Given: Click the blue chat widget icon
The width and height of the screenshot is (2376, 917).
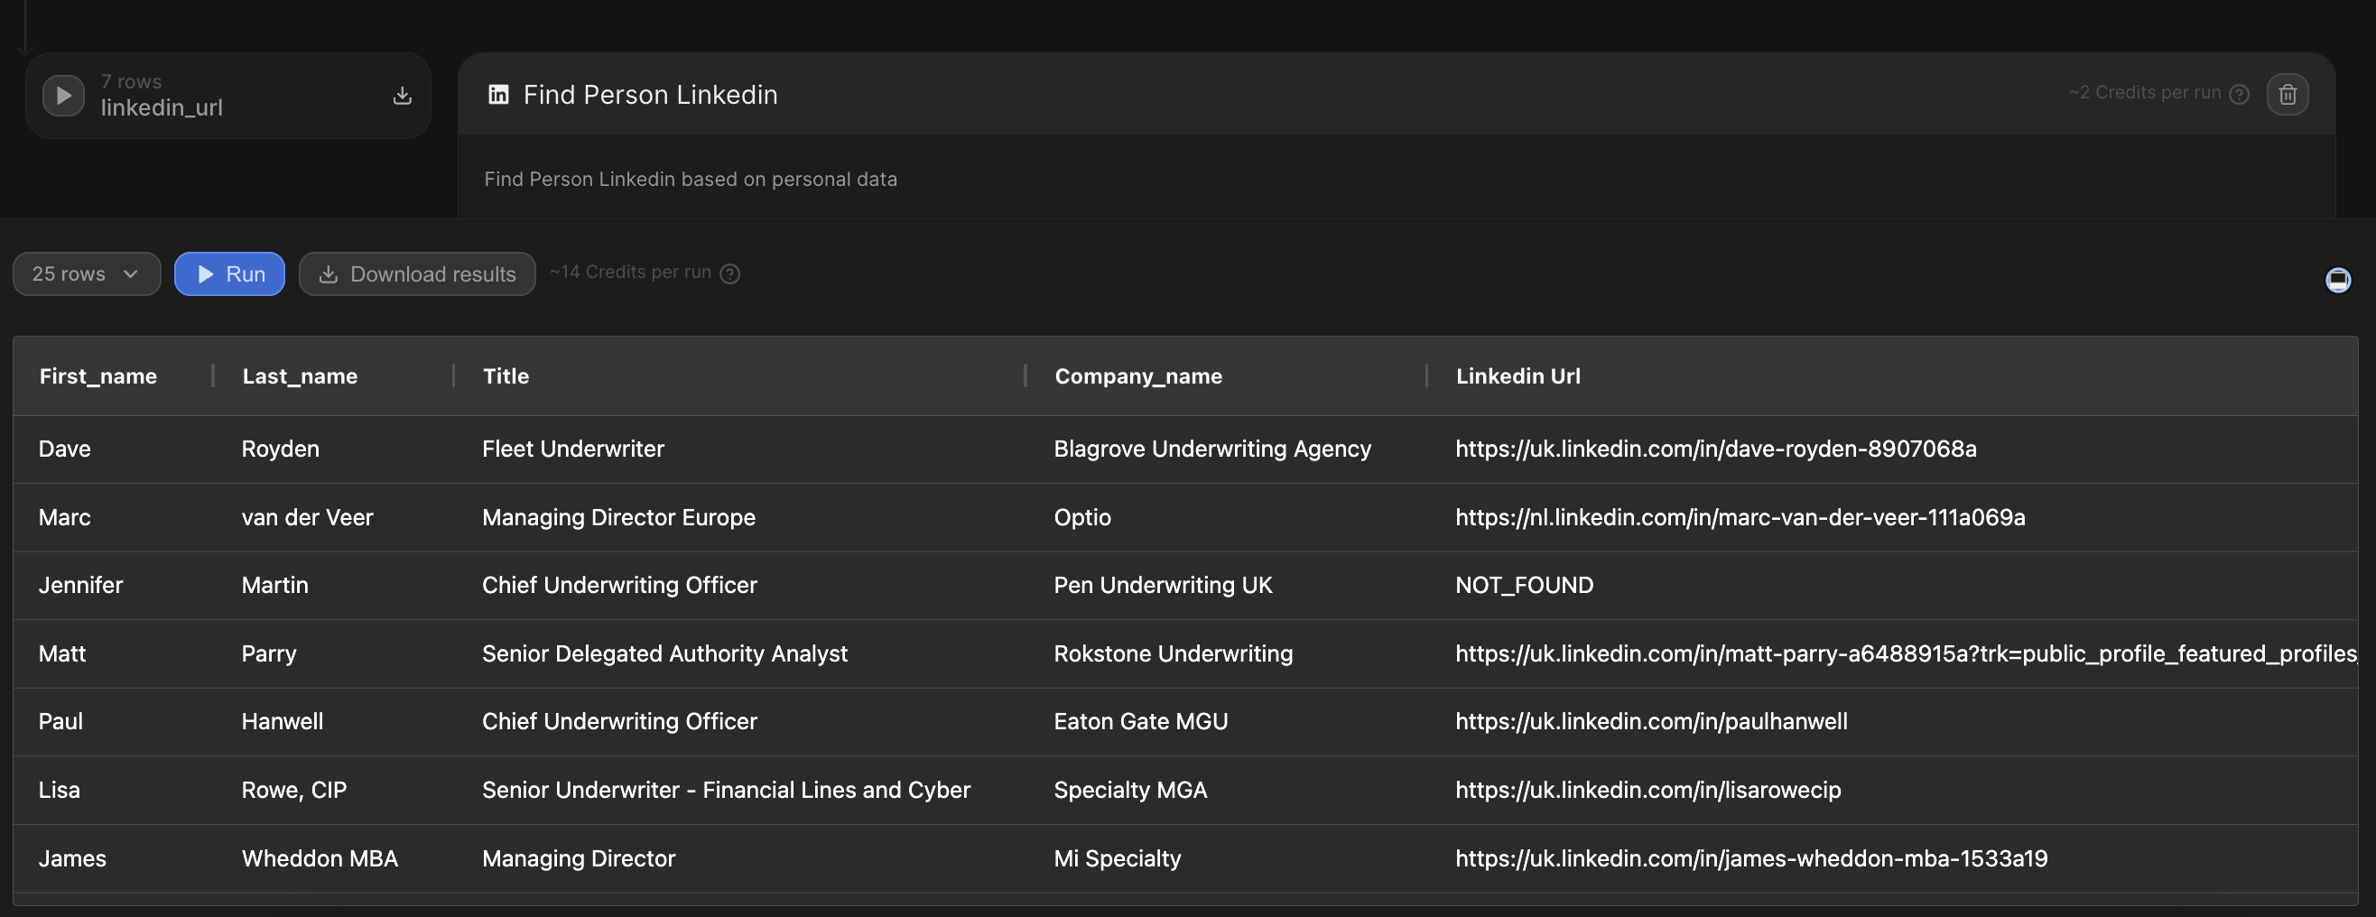Looking at the screenshot, I should point(2337,280).
